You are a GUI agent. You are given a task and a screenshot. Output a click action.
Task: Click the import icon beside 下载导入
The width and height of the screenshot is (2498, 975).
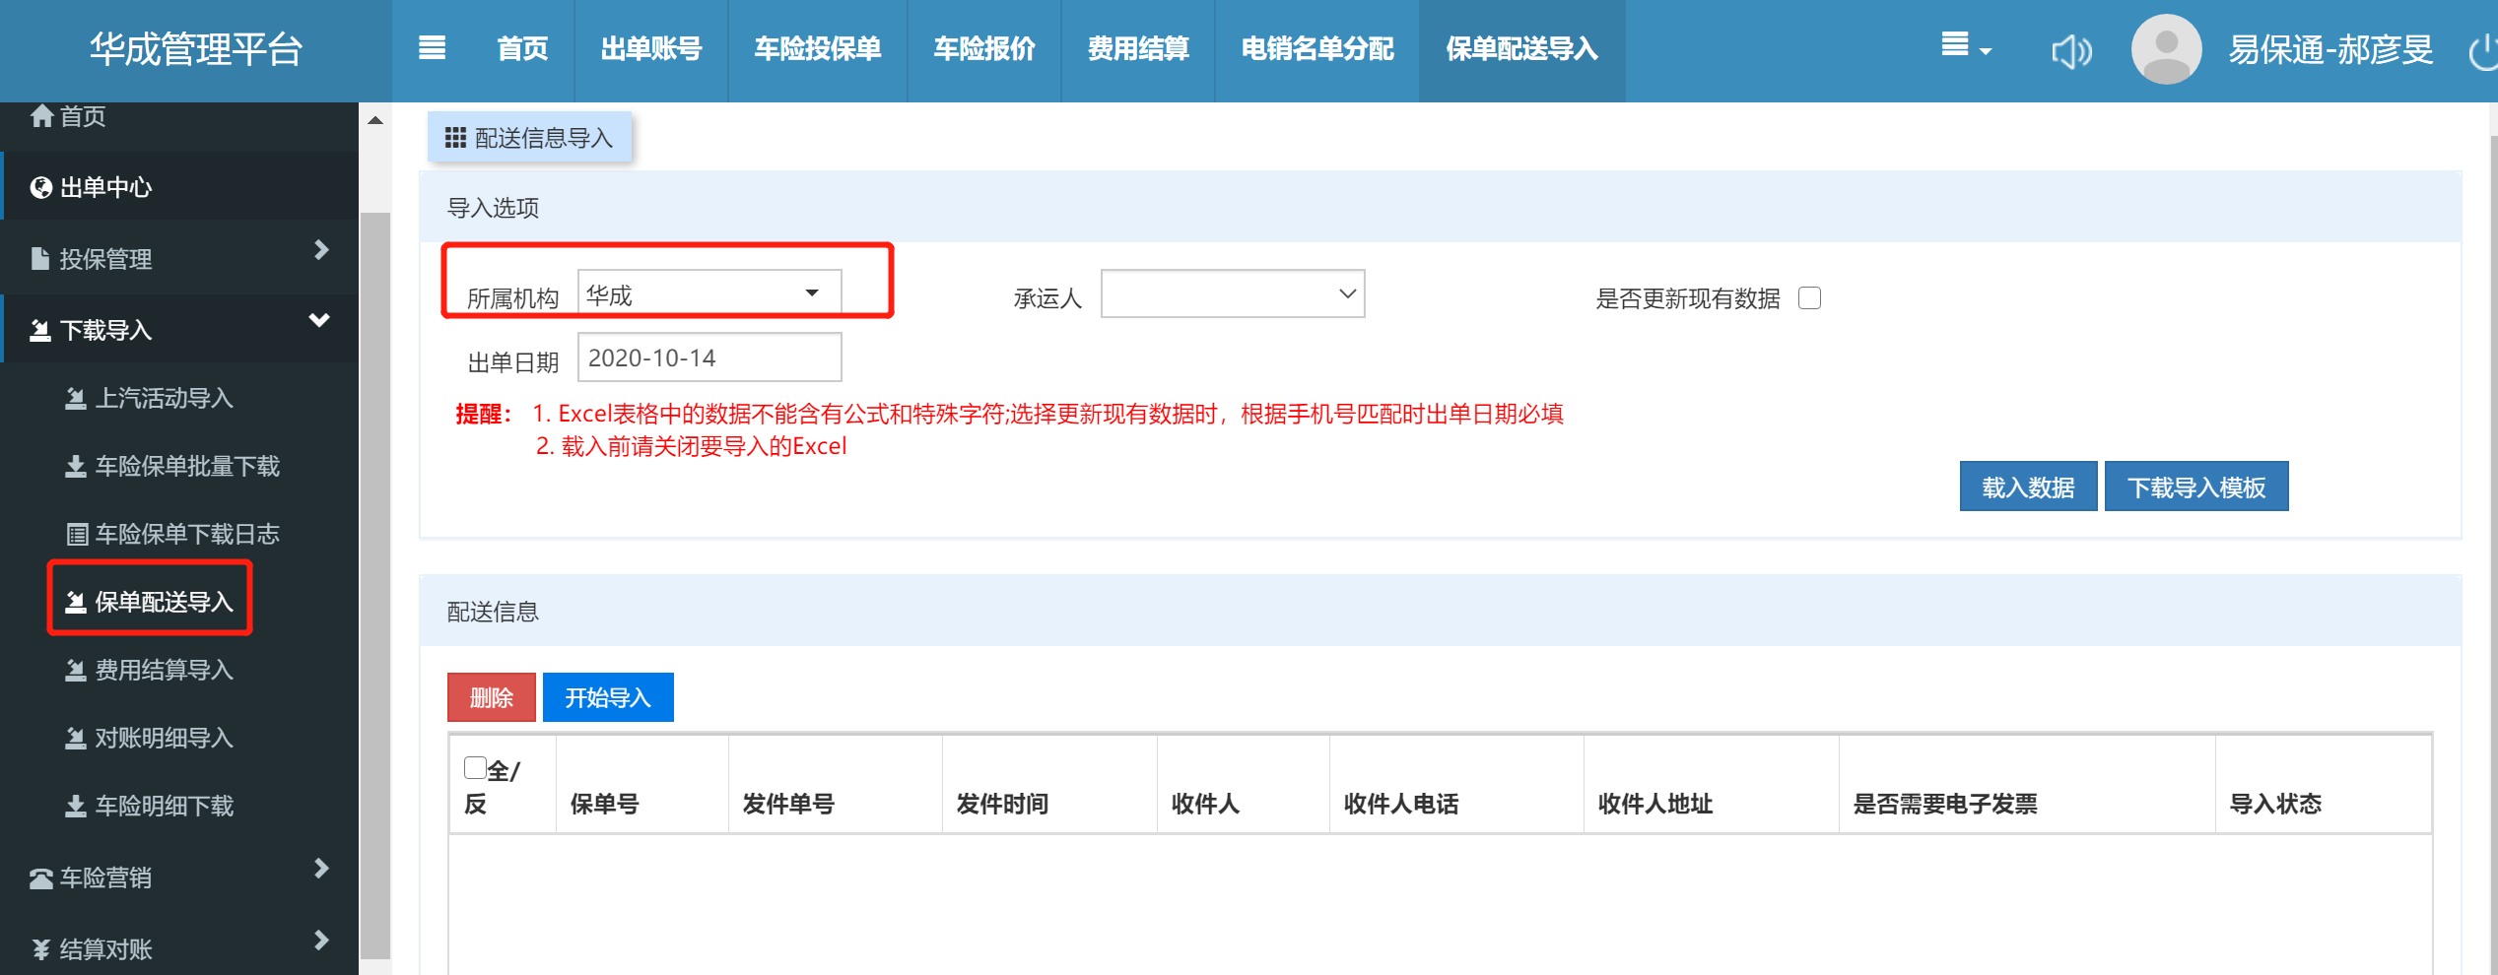40,330
